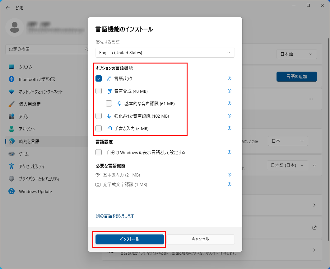Open システム settings category
This screenshot has height=269, width=330.
[x=47, y=67]
